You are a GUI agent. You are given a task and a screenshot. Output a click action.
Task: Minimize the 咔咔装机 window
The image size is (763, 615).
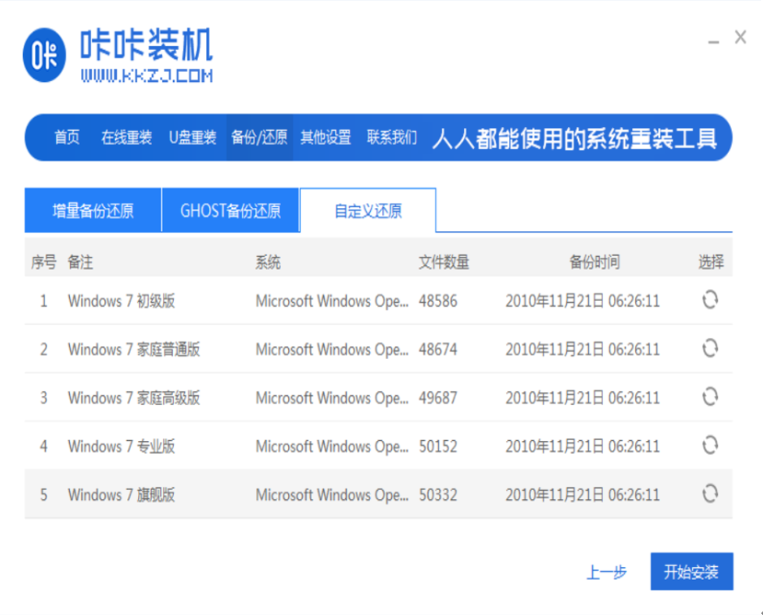714,41
